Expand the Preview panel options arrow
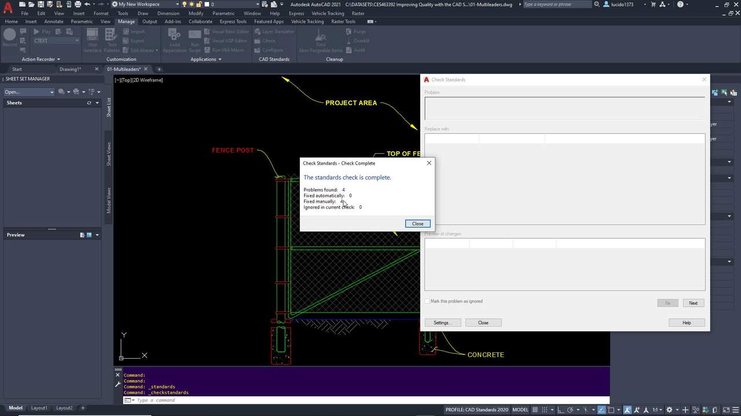The height and width of the screenshot is (416, 741). (x=97, y=235)
